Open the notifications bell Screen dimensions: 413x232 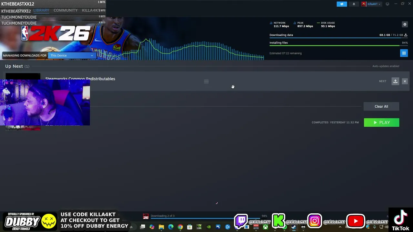click(354, 4)
